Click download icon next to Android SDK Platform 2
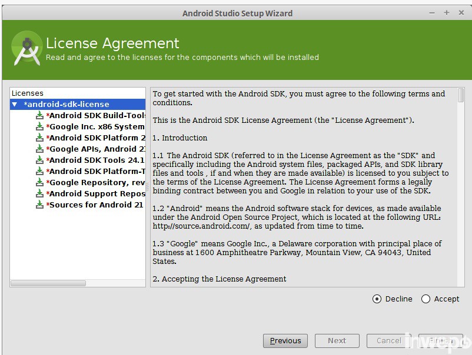The height and width of the screenshot is (355, 472). [x=39, y=138]
